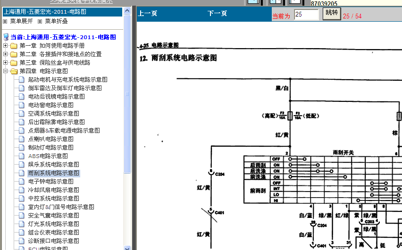Click folder icon of 第三章
This screenshot has height=250, width=402.
coord(14,63)
